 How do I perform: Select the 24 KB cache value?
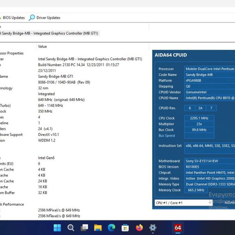click(x=42, y=181)
